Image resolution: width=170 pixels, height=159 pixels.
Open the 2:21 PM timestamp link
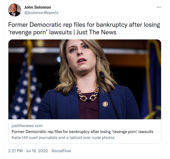(15, 151)
